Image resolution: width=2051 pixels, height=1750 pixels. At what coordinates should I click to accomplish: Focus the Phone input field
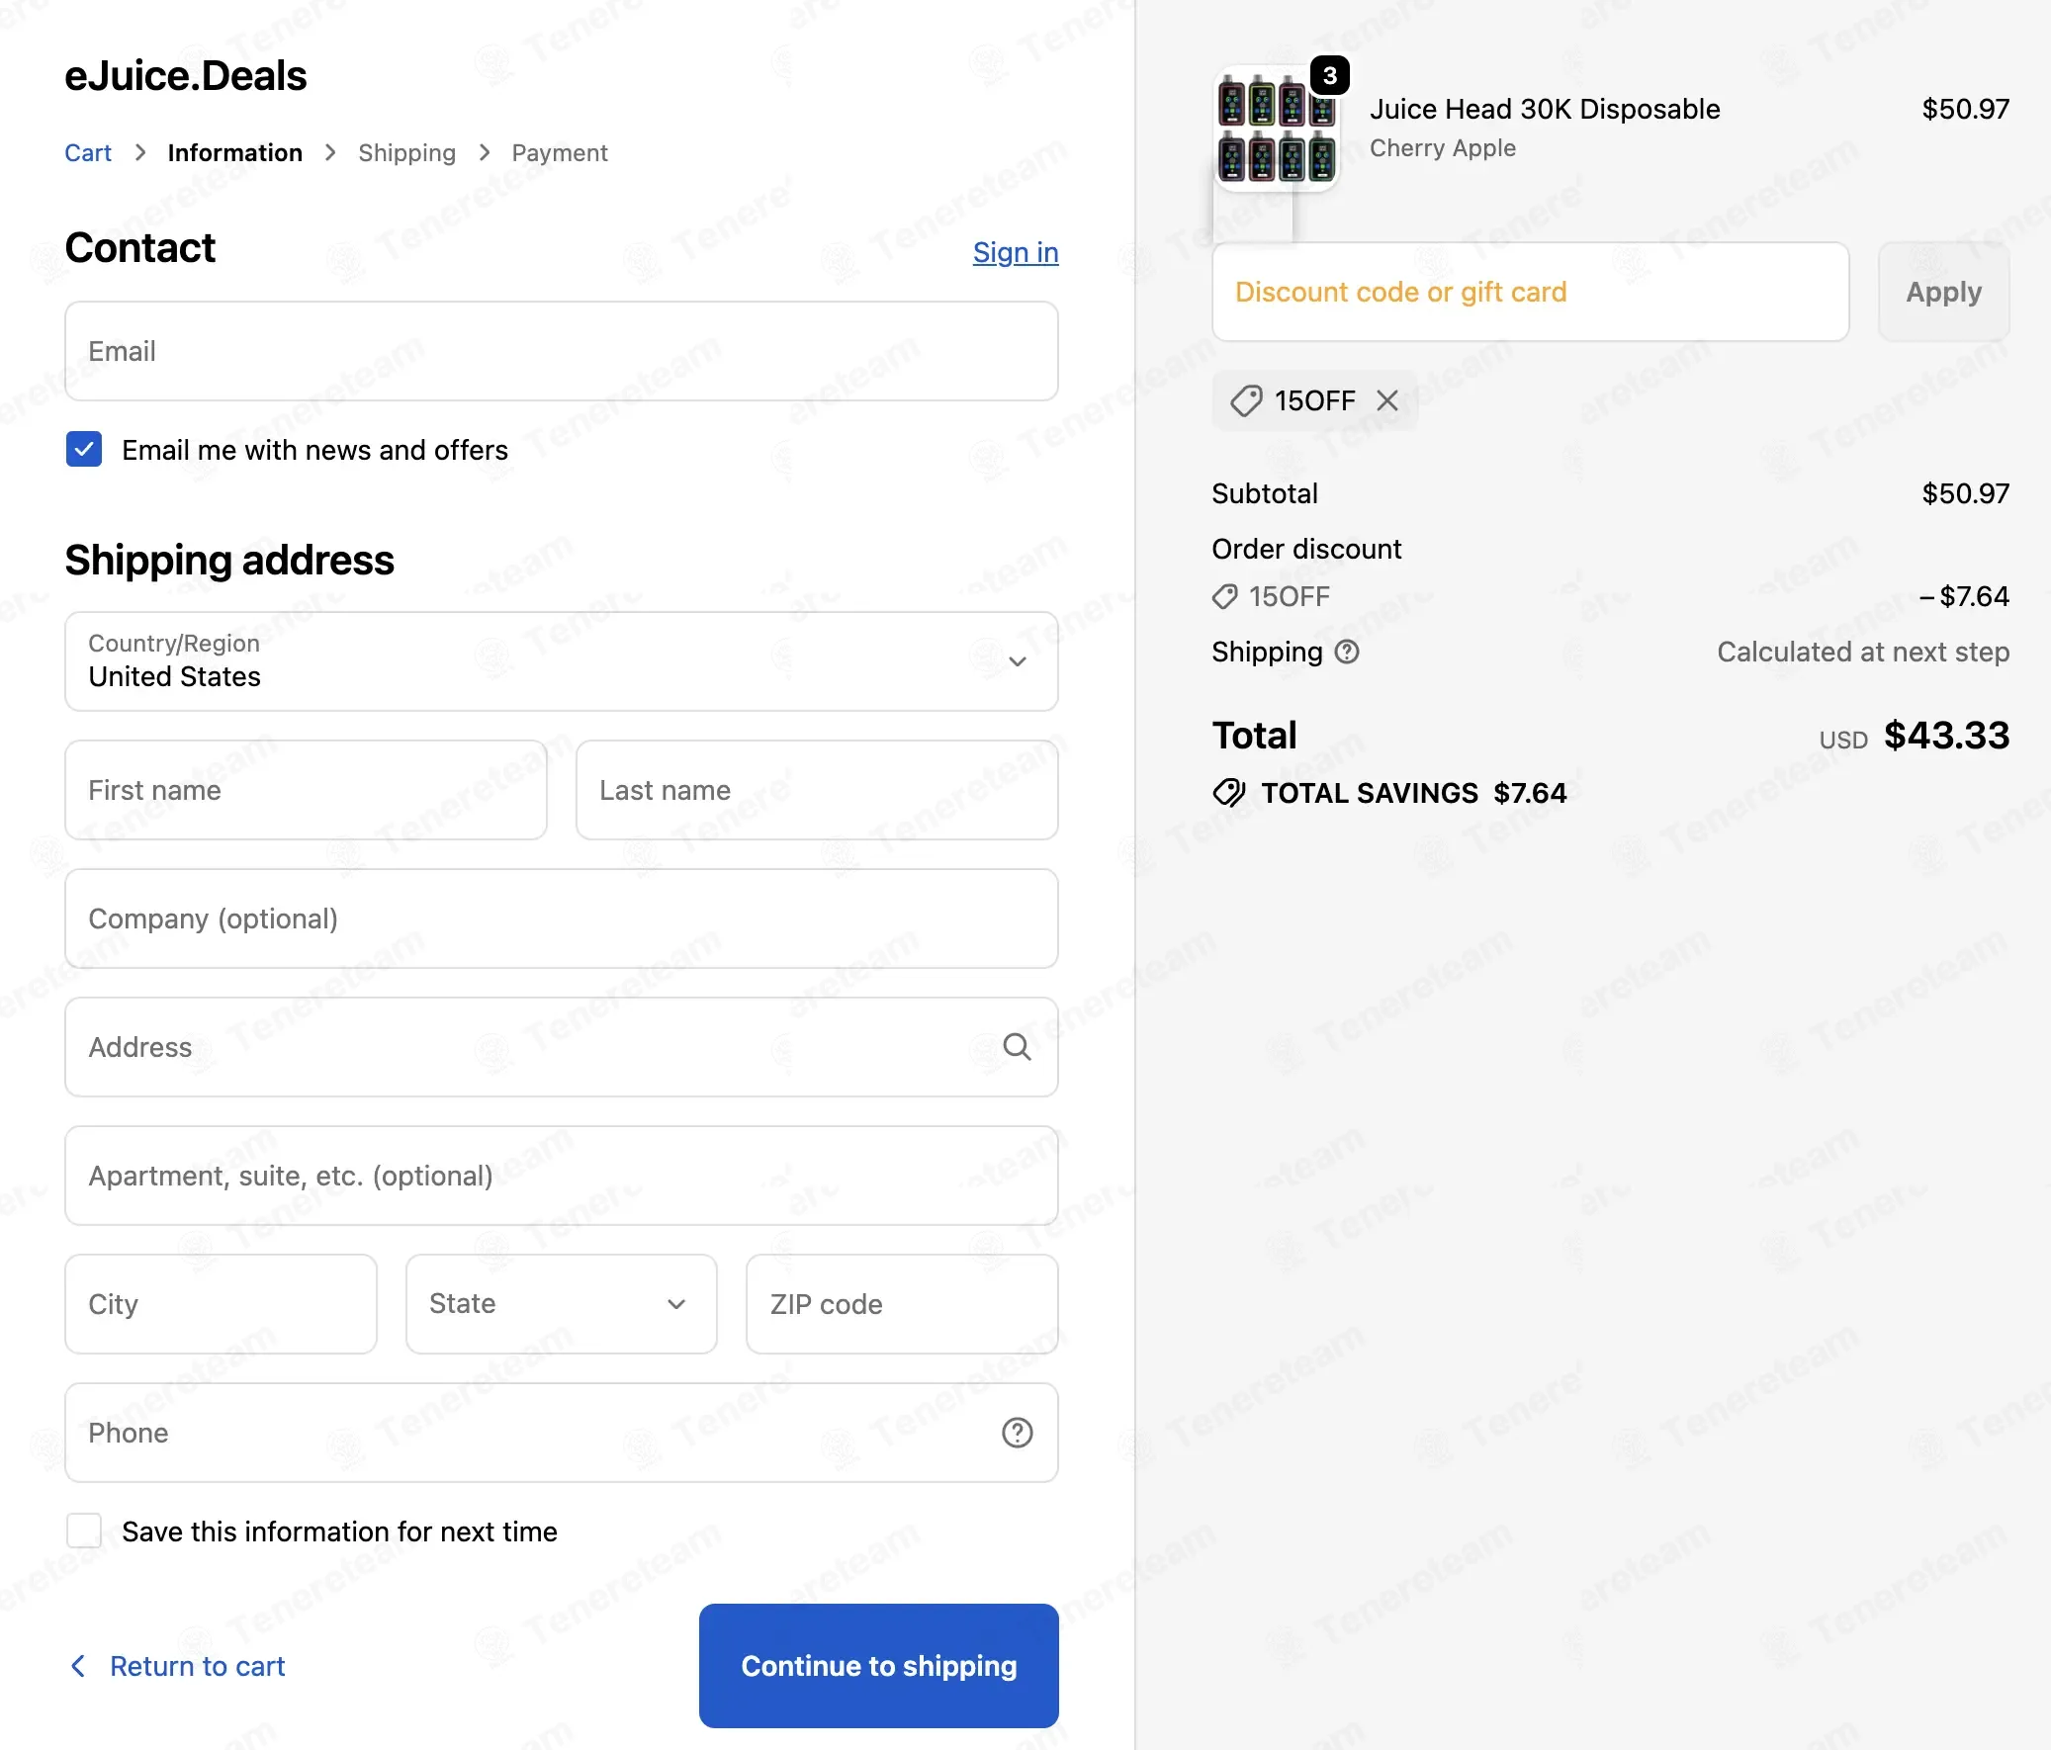(562, 1433)
